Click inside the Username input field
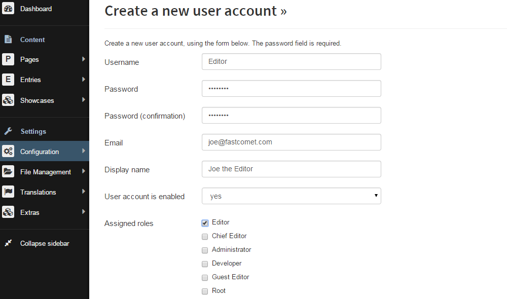 coord(292,62)
